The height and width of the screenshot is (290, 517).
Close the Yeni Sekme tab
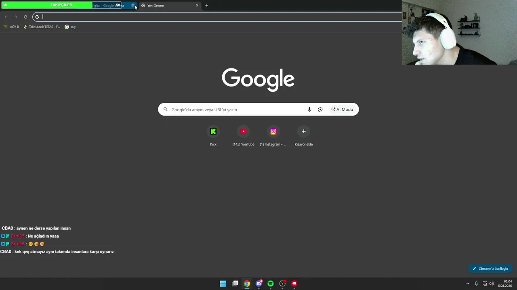197,6
